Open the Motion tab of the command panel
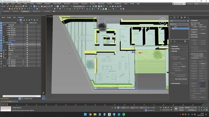This screenshot has width=209, height=117. tap(181, 17)
